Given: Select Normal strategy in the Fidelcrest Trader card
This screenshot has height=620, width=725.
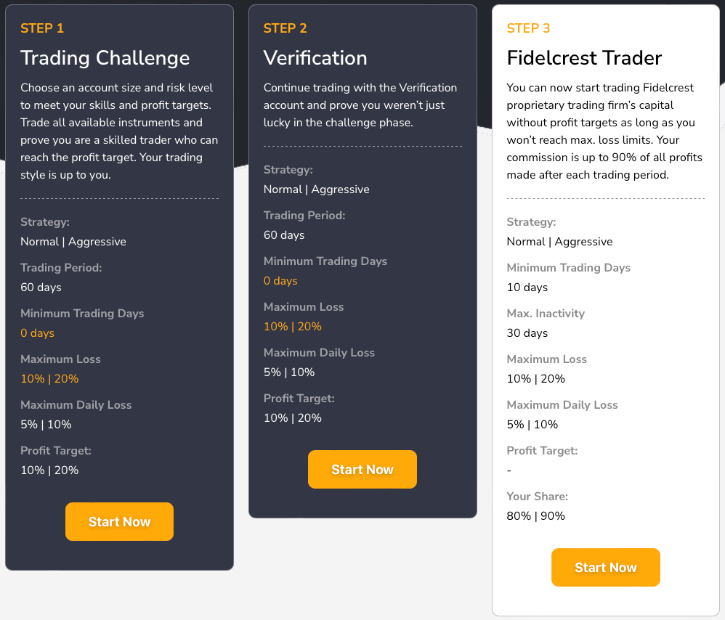Looking at the screenshot, I should click(524, 241).
